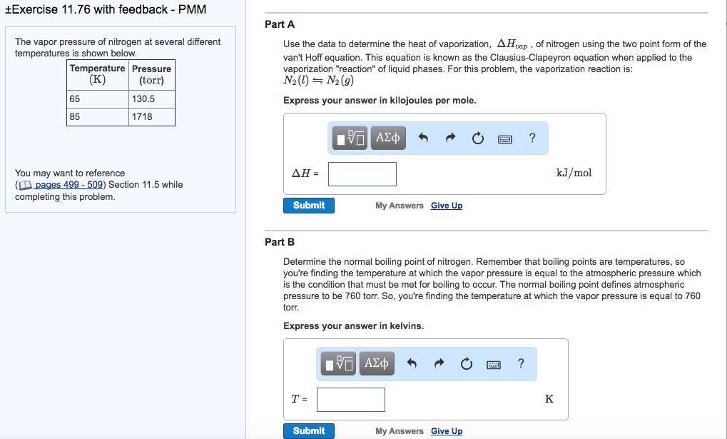Open the pages 499 - 509 reference link
Viewport: 727px width, 439px height.
[x=70, y=185]
